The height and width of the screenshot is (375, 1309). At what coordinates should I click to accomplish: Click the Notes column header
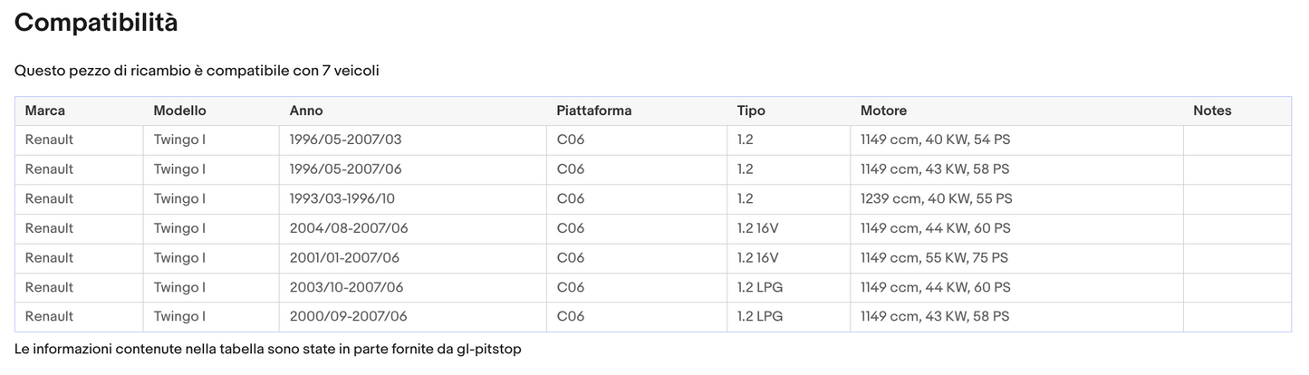[1212, 111]
